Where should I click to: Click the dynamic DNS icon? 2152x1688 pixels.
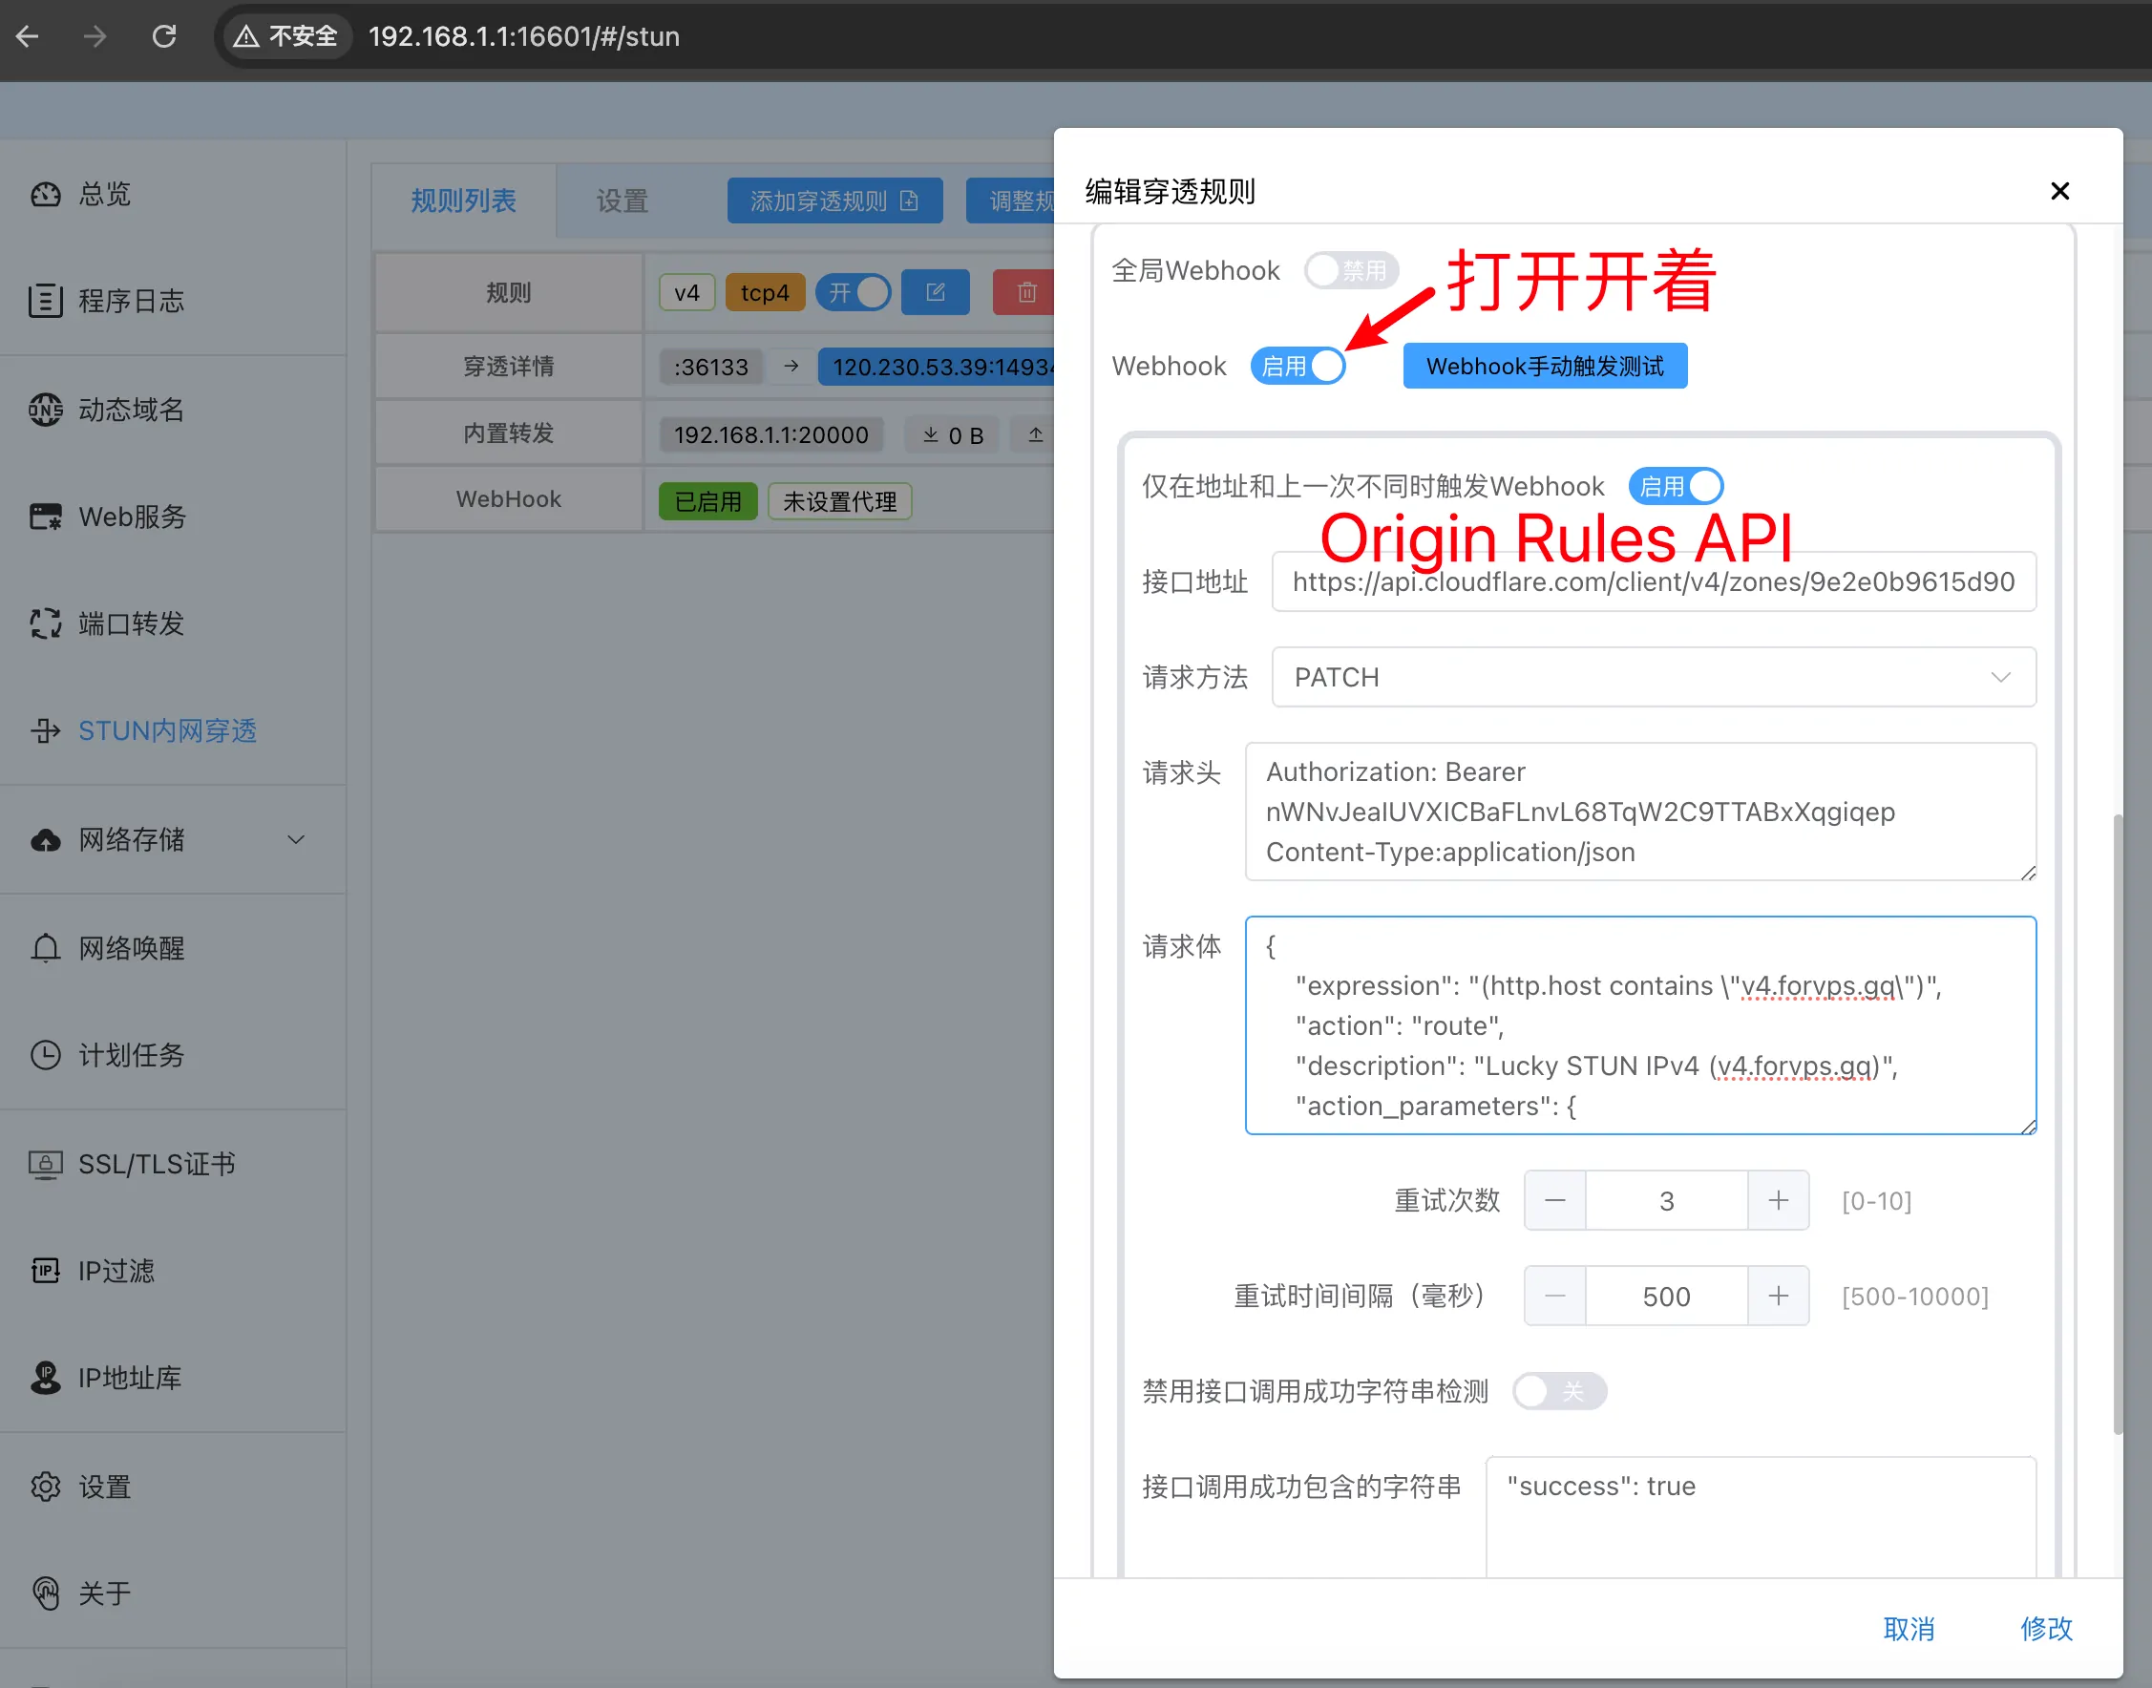(46, 410)
